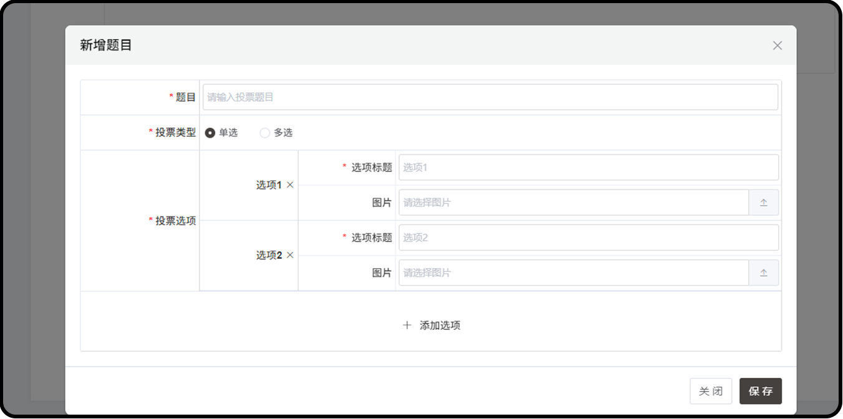Click the 选项2 image selection field
The height and width of the screenshot is (419, 843).
pos(574,272)
